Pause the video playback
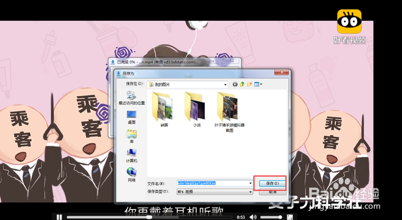 pos(59,217)
